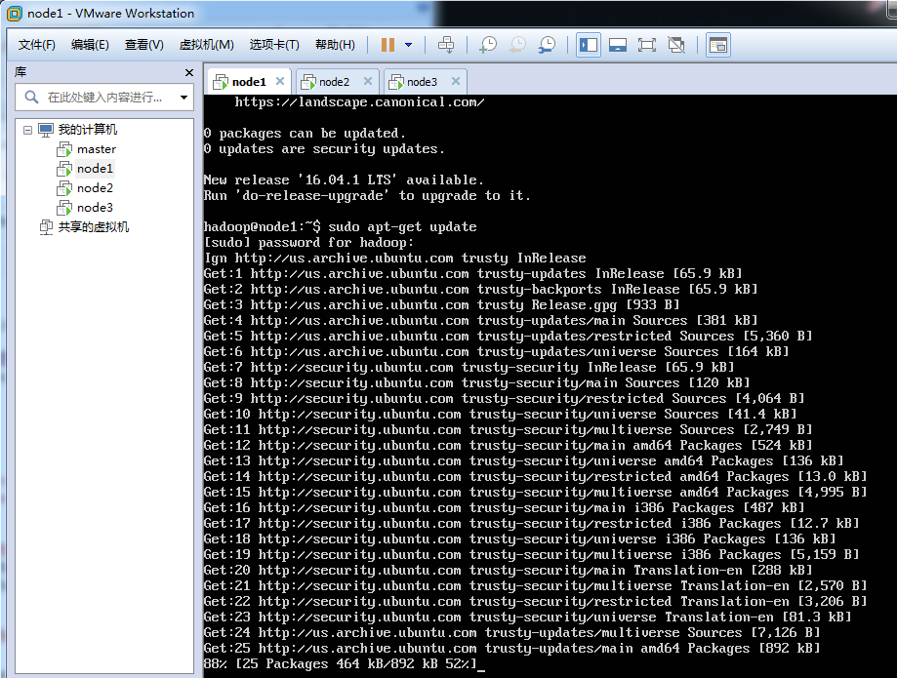Close the node2 tab
Image resolution: width=897 pixels, height=678 pixels.
click(368, 81)
